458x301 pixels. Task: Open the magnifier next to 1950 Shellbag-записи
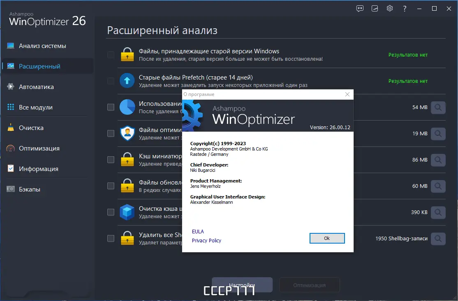coord(438,239)
